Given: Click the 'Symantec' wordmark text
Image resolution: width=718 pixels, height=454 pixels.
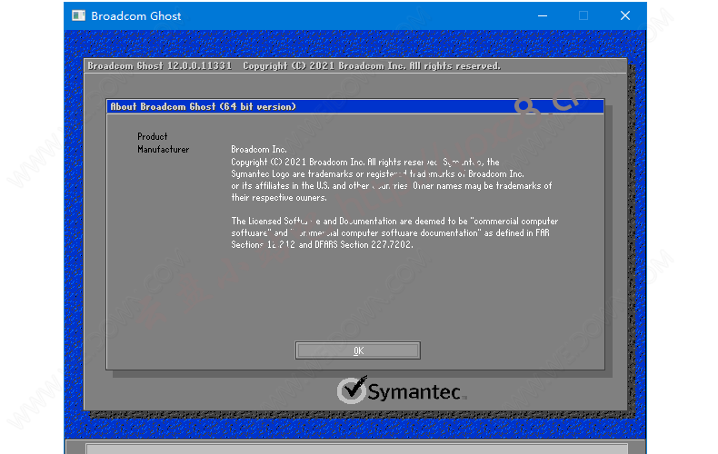Looking at the screenshot, I should [x=414, y=392].
